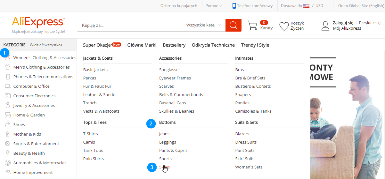Click Widzieć wszystko link
Viewport: 385px width, 179px height.
click(x=46, y=45)
